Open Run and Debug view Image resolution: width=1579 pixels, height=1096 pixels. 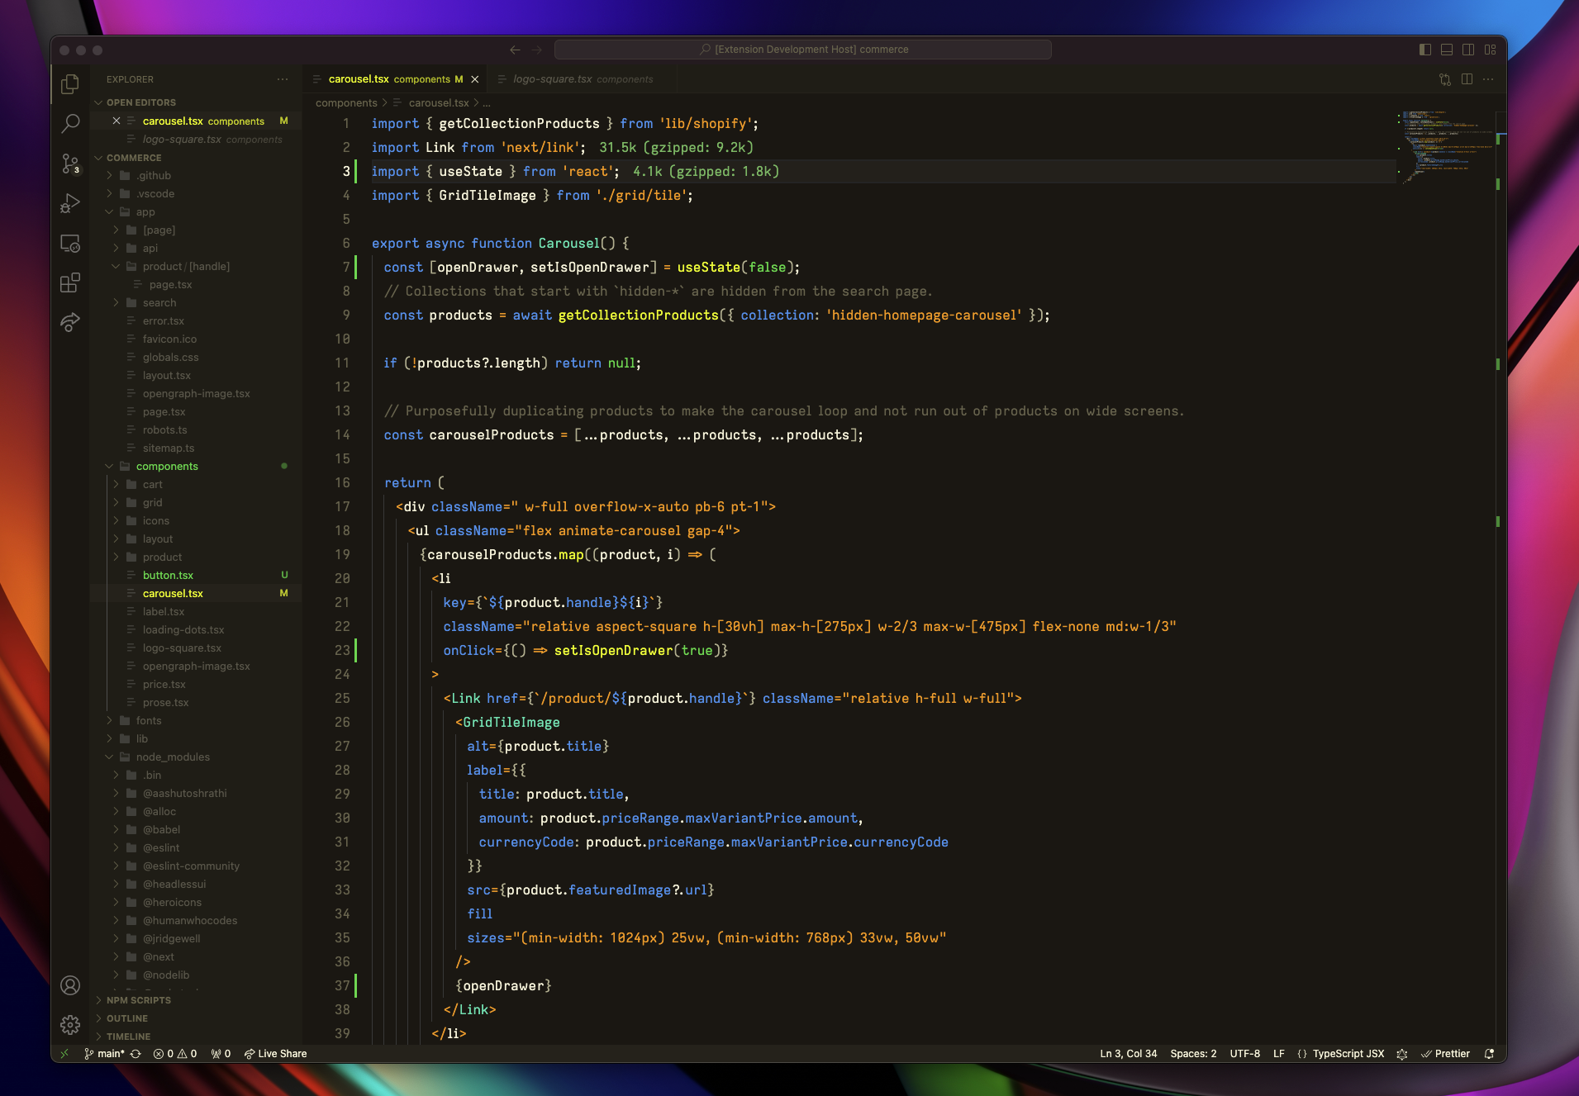tap(70, 203)
